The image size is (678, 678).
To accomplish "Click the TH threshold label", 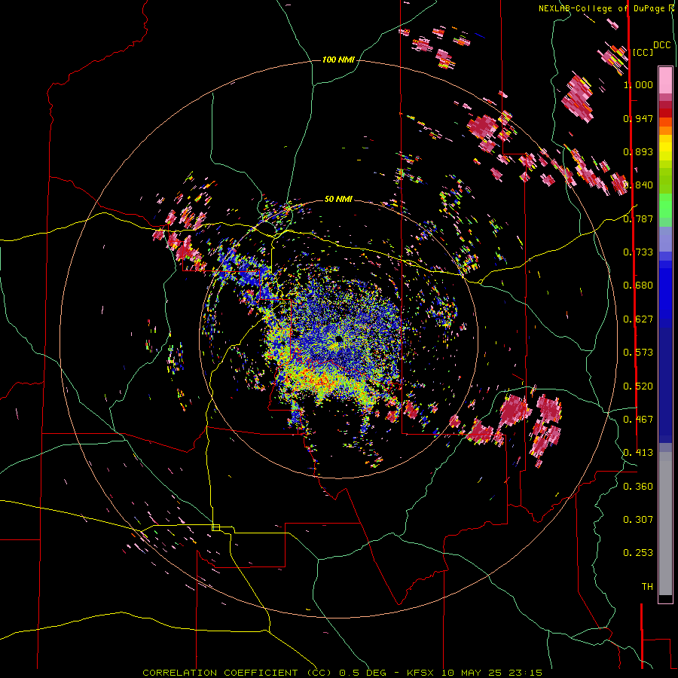I will (647, 587).
